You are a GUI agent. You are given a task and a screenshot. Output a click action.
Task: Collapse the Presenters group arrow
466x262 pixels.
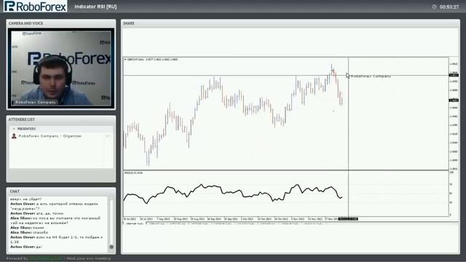14,129
